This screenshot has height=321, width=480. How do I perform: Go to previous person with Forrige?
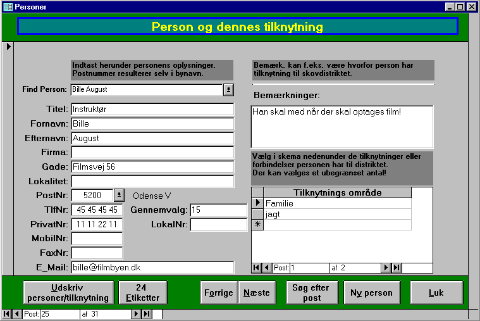[x=219, y=293]
